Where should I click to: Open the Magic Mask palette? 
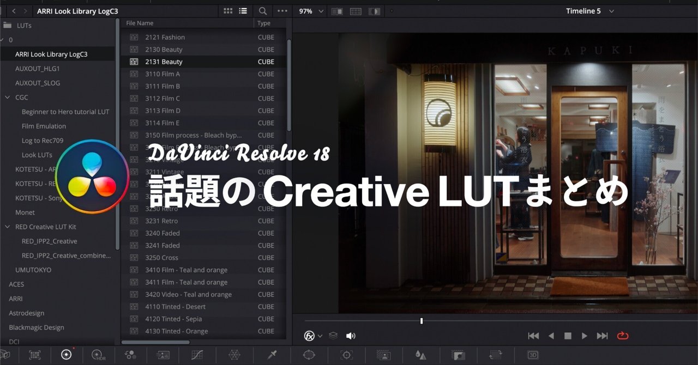(384, 355)
